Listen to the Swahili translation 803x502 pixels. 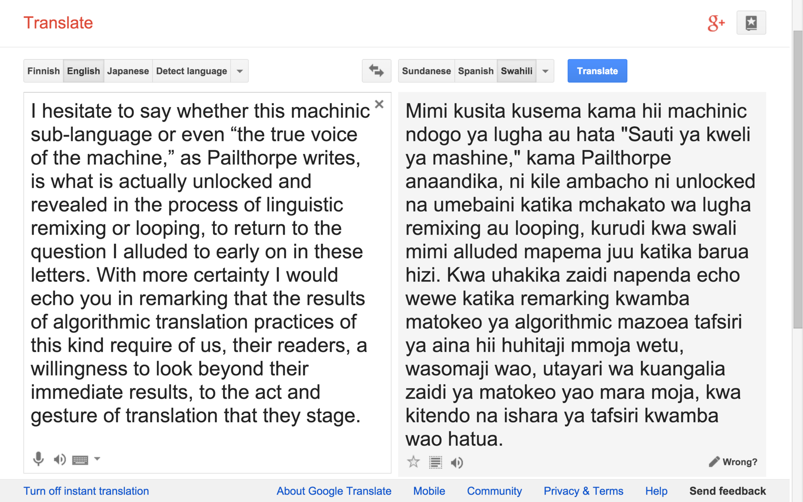[457, 462]
